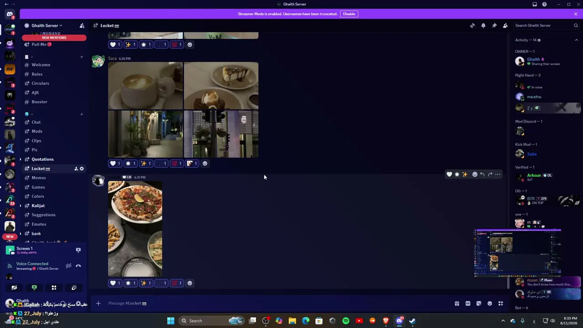Invite people to the server icon
Screen dimensions: 583x328
tap(82, 26)
